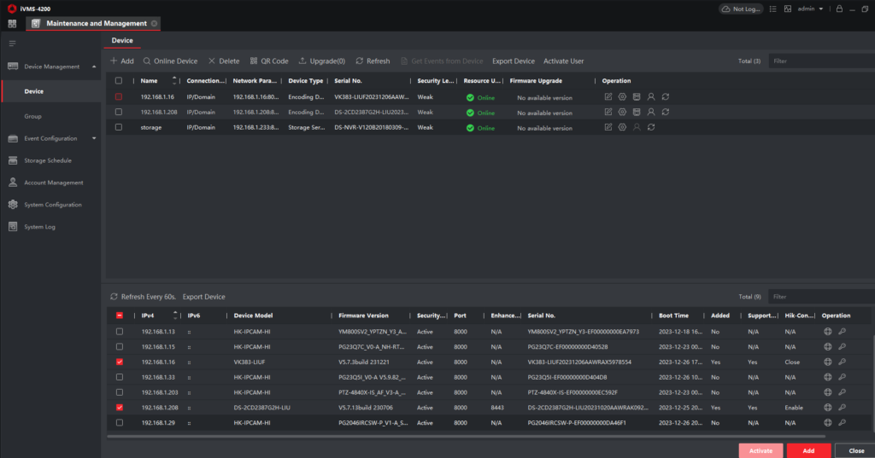Image resolution: width=875 pixels, height=458 pixels.
Task: Collapse sidebar with hamburger menu icon
Action: coord(12,43)
